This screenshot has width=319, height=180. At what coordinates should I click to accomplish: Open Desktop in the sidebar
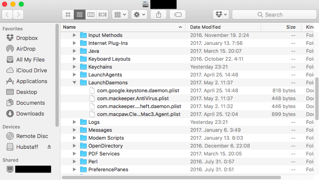point(22,92)
